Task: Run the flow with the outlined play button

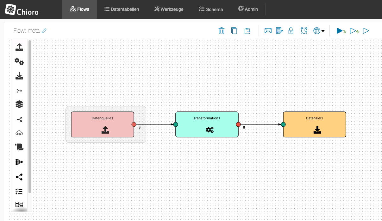Action: pos(366,31)
